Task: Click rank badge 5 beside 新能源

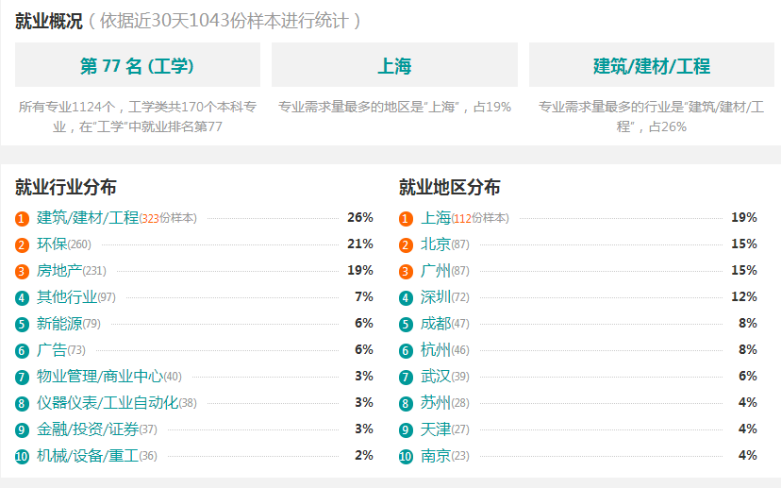Action: click(22, 325)
